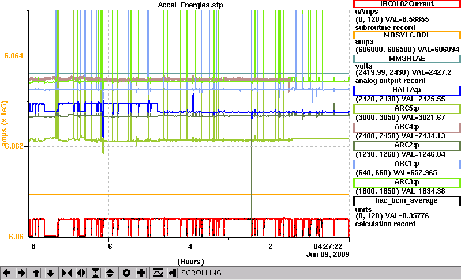Click the horizontal zoom-in bowtie icon
The image size is (461, 280).
coord(67,273)
